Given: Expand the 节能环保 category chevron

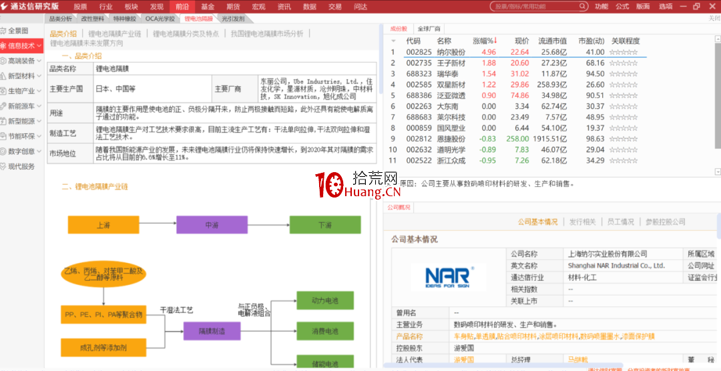Looking at the screenshot, I should tap(39, 137).
